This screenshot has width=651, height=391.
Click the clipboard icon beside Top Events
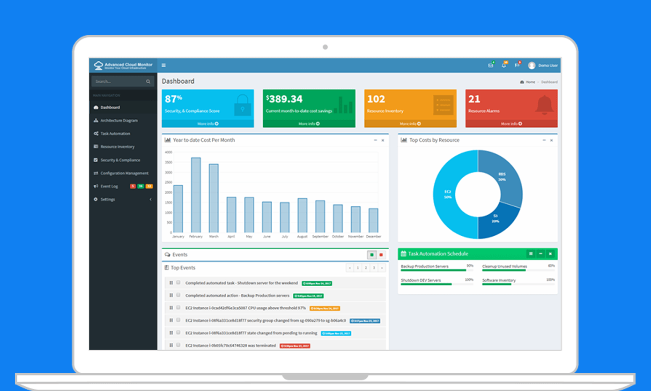pyautogui.click(x=167, y=268)
